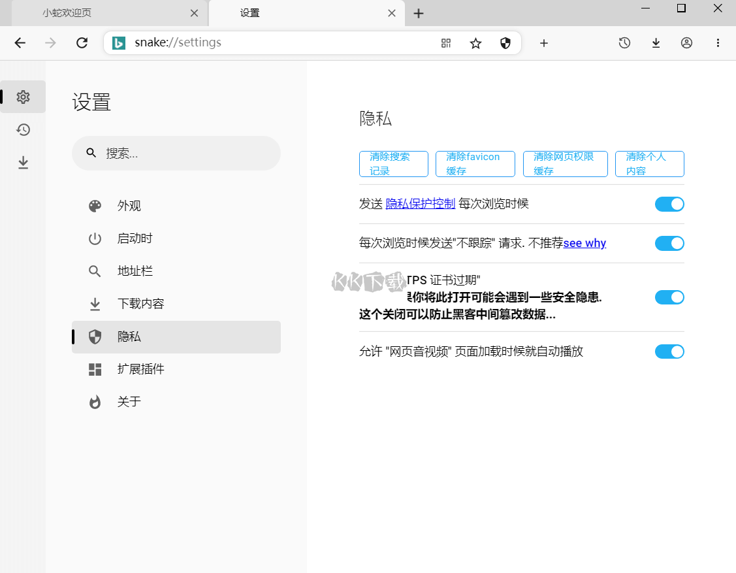Click the 清除favicon缓存 button
Viewport: 736px width, 573px height.
475,164
